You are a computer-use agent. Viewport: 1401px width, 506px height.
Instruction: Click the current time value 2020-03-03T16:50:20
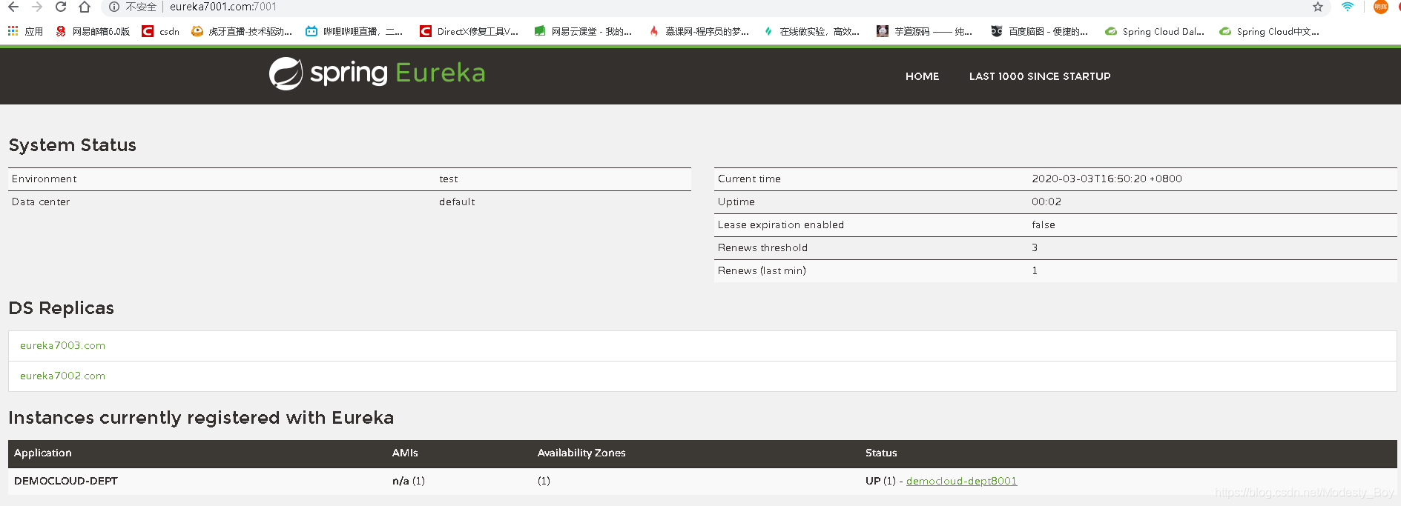click(1107, 179)
